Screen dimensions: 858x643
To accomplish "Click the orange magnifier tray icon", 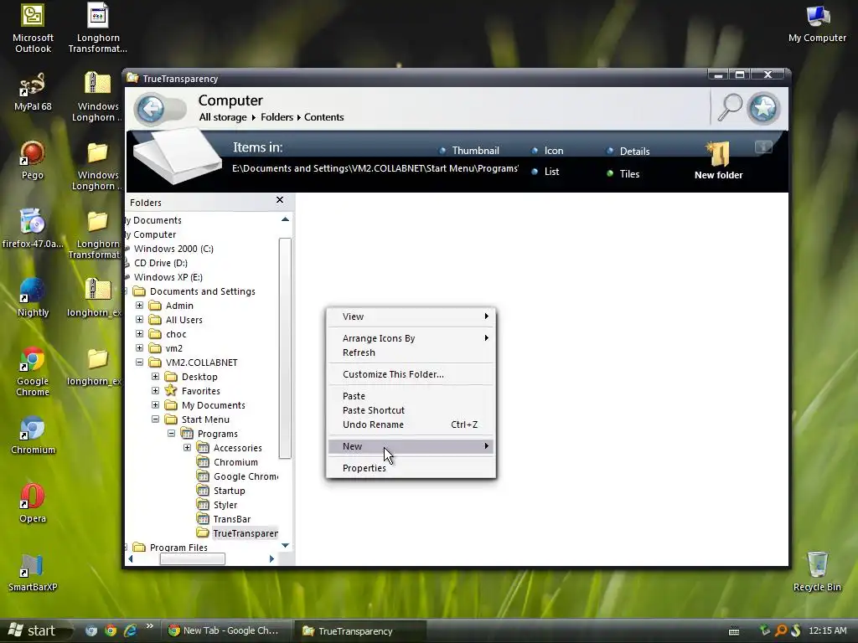I will (x=780, y=630).
